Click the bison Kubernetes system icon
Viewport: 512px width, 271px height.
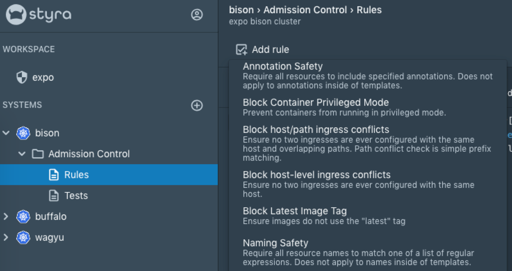23,133
